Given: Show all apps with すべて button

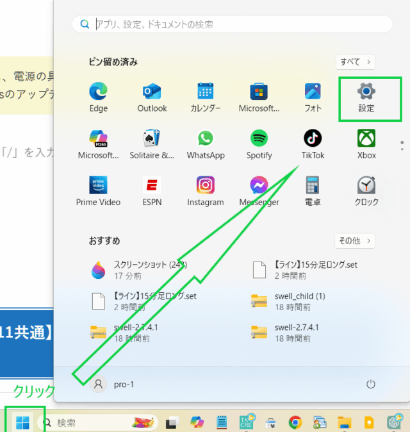Looking at the screenshot, I should tap(355, 62).
